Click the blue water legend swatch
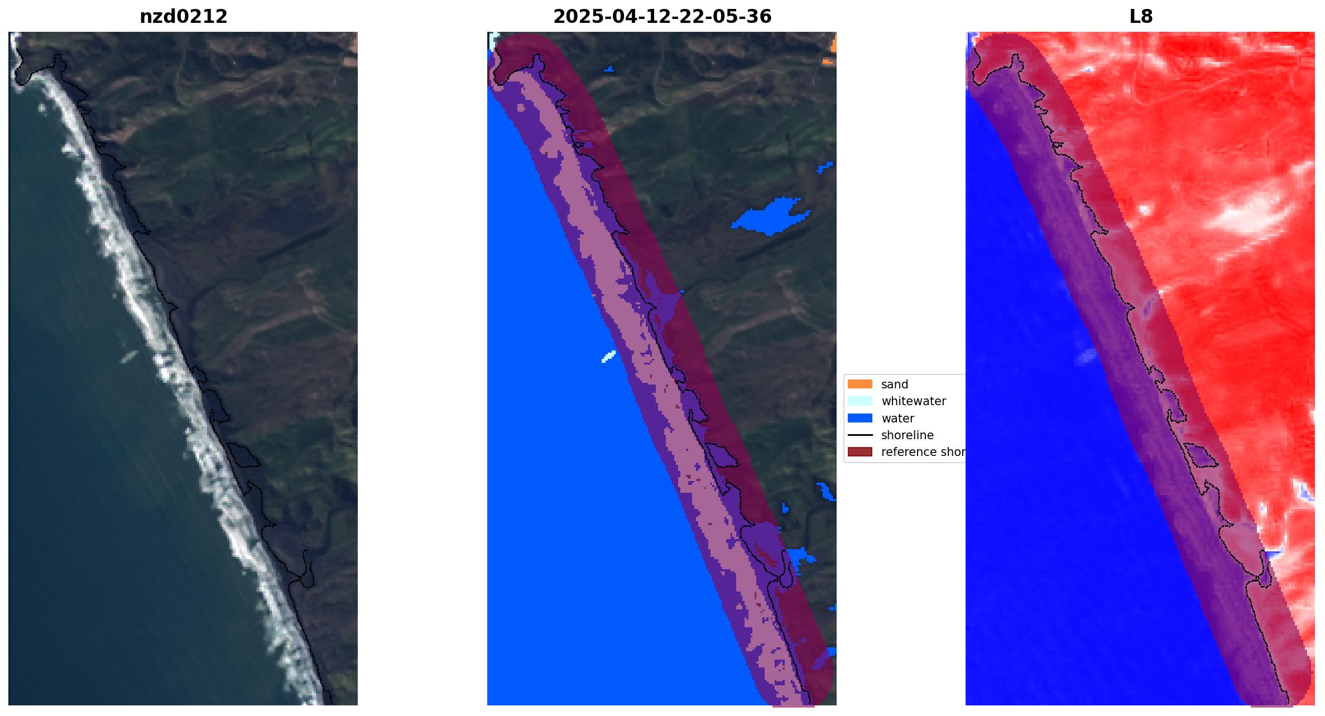 tap(860, 418)
